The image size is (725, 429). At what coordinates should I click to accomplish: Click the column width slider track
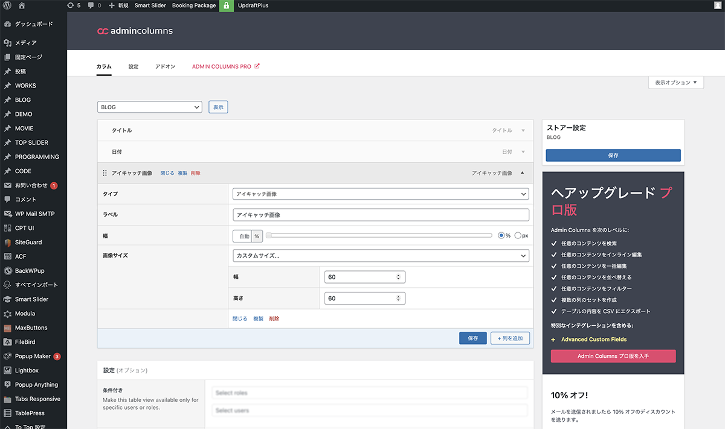[x=379, y=235]
